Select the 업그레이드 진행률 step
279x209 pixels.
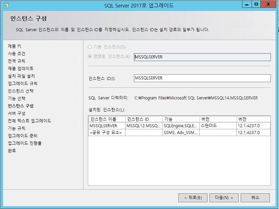coord(25,143)
